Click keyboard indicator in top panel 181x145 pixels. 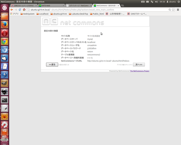(143, 2)
